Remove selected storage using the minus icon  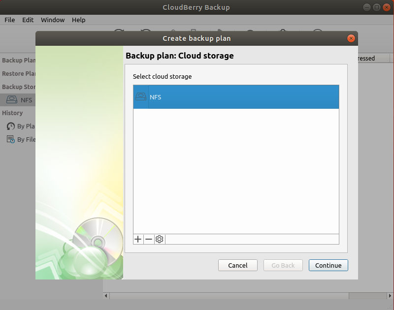pyautogui.click(x=149, y=239)
